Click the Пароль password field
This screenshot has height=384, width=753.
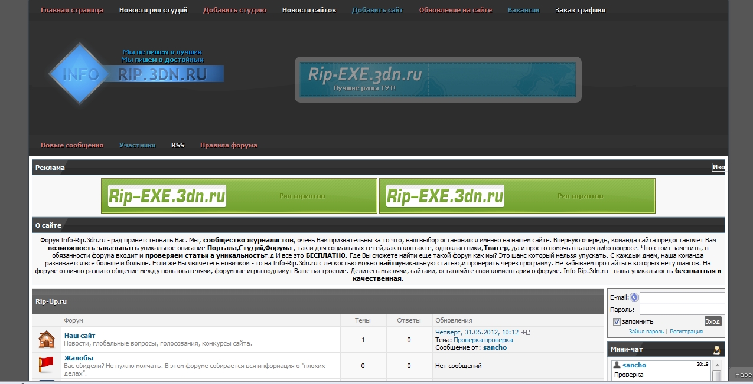point(682,310)
